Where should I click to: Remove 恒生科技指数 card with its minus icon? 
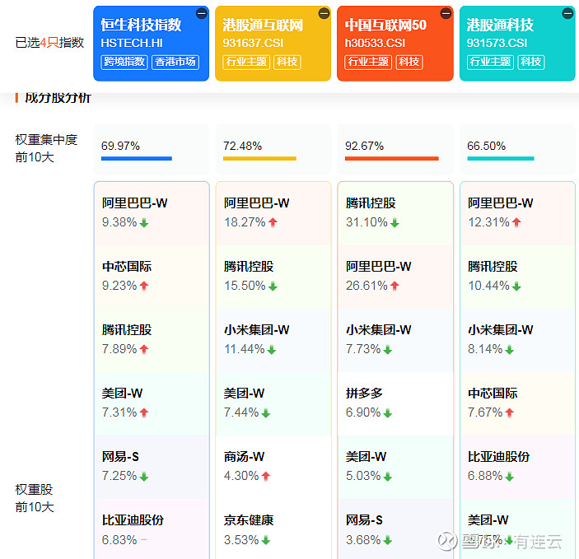pyautogui.click(x=202, y=14)
